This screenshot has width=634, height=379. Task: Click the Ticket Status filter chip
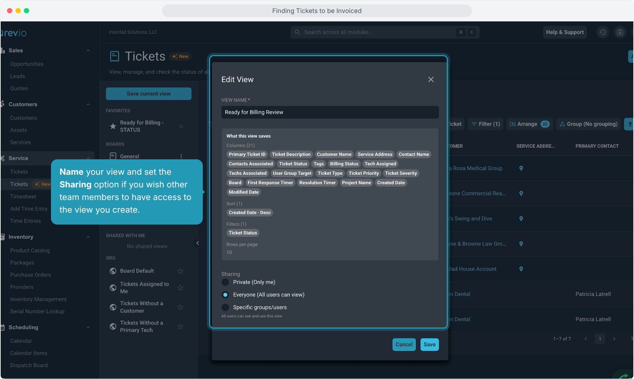243,233
